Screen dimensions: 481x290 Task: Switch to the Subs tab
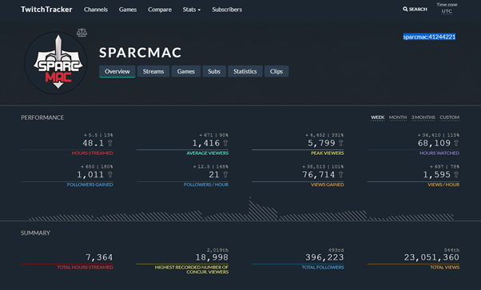point(214,72)
